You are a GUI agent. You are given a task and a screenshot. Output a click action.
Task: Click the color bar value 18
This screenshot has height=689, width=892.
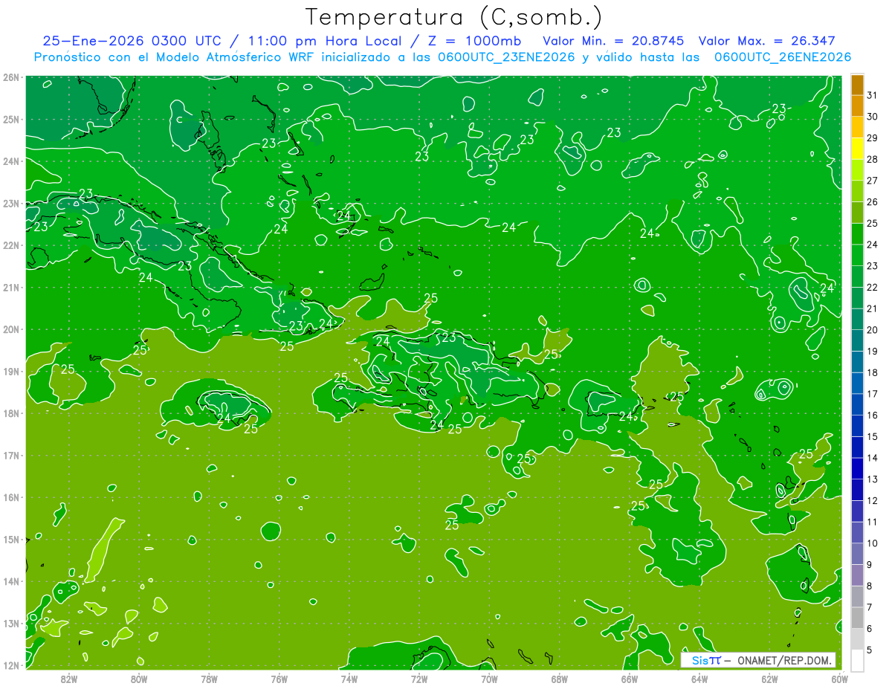[873, 372]
